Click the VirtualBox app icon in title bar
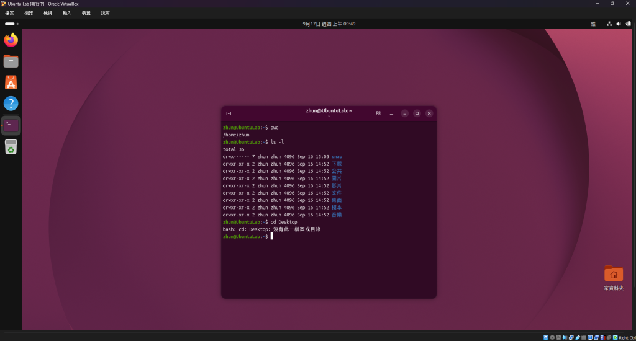 pos(3,4)
